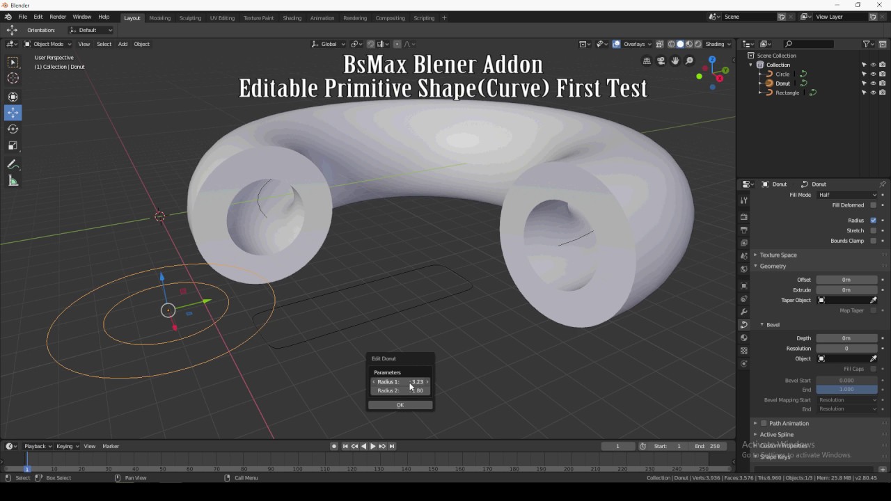This screenshot has width=891, height=501.
Task: Open the viewport Add menu
Action: (x=123, y=44)
